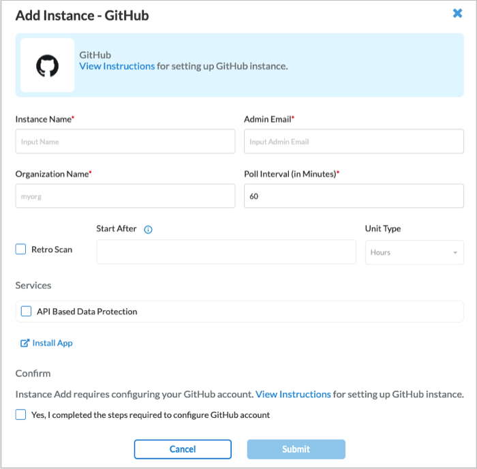Enable the Retro Scan checkbox
Viewport: 477px width, 469px height.
pos(20,249)
